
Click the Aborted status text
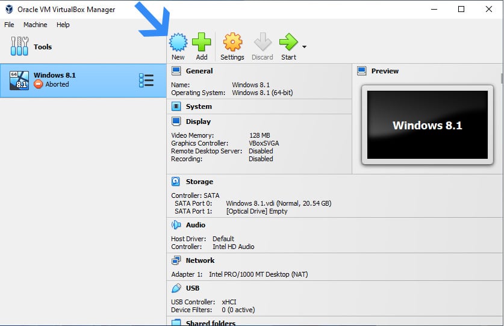(57, 84)
